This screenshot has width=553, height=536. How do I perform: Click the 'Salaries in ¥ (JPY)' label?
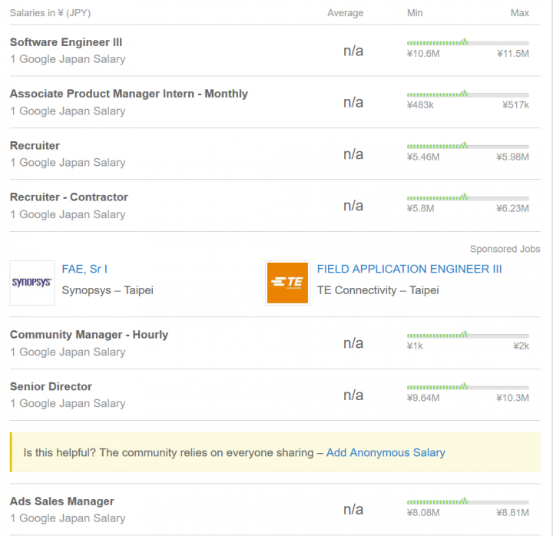[x=50, y=13]
